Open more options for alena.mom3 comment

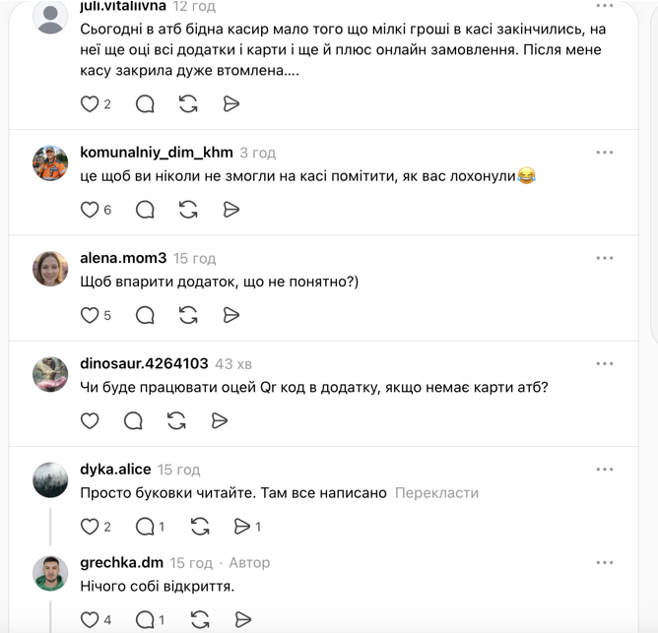click(605, 258)
